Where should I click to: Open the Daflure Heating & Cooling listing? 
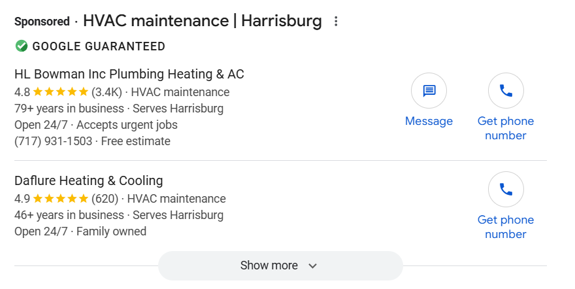[x=88, y=180]
